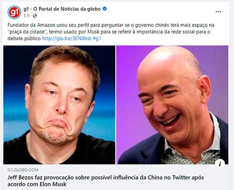Image resolution: width=234 pixels, height=190 pixels.
Task: Open the g1 red logo profile picture
Action: 14,12
